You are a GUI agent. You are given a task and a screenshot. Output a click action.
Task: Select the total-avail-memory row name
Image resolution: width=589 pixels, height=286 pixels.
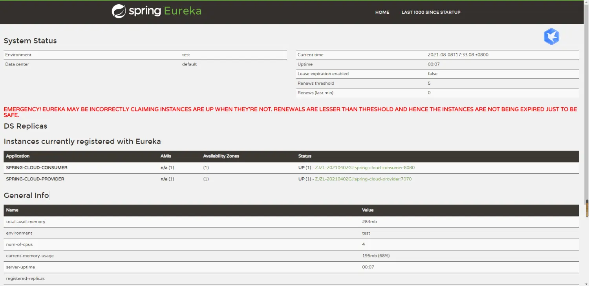[x=26, y=222]
